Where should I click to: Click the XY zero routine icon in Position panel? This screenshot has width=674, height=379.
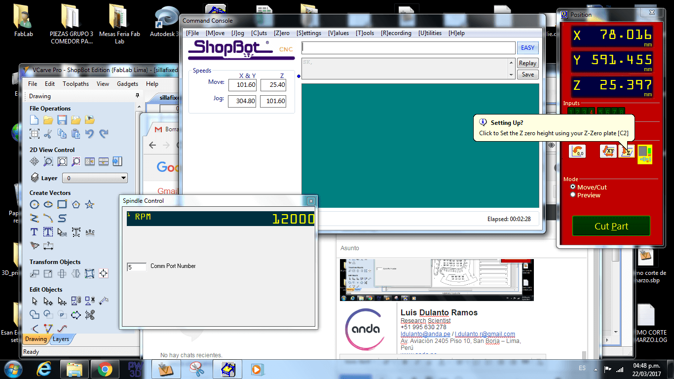click(x=608, y=152)
